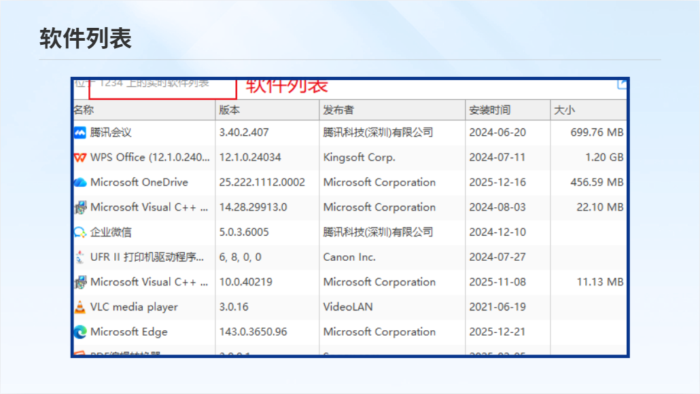700x394 pixels.
Task: Click version value 5.0.3.6005
Action: coord(244,232)
